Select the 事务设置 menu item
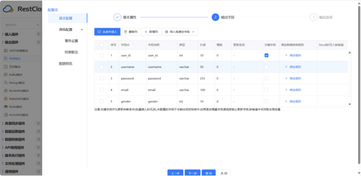361x176 pixels. [x=71, y=41]
